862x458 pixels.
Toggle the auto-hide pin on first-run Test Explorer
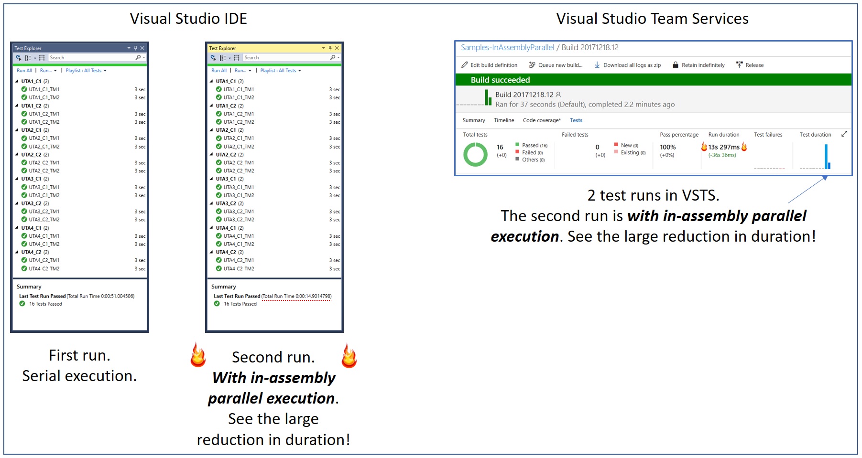136,48
